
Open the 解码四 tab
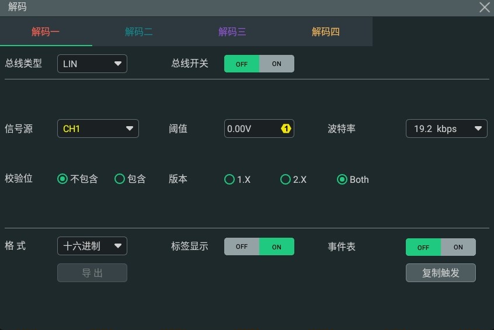326,32
